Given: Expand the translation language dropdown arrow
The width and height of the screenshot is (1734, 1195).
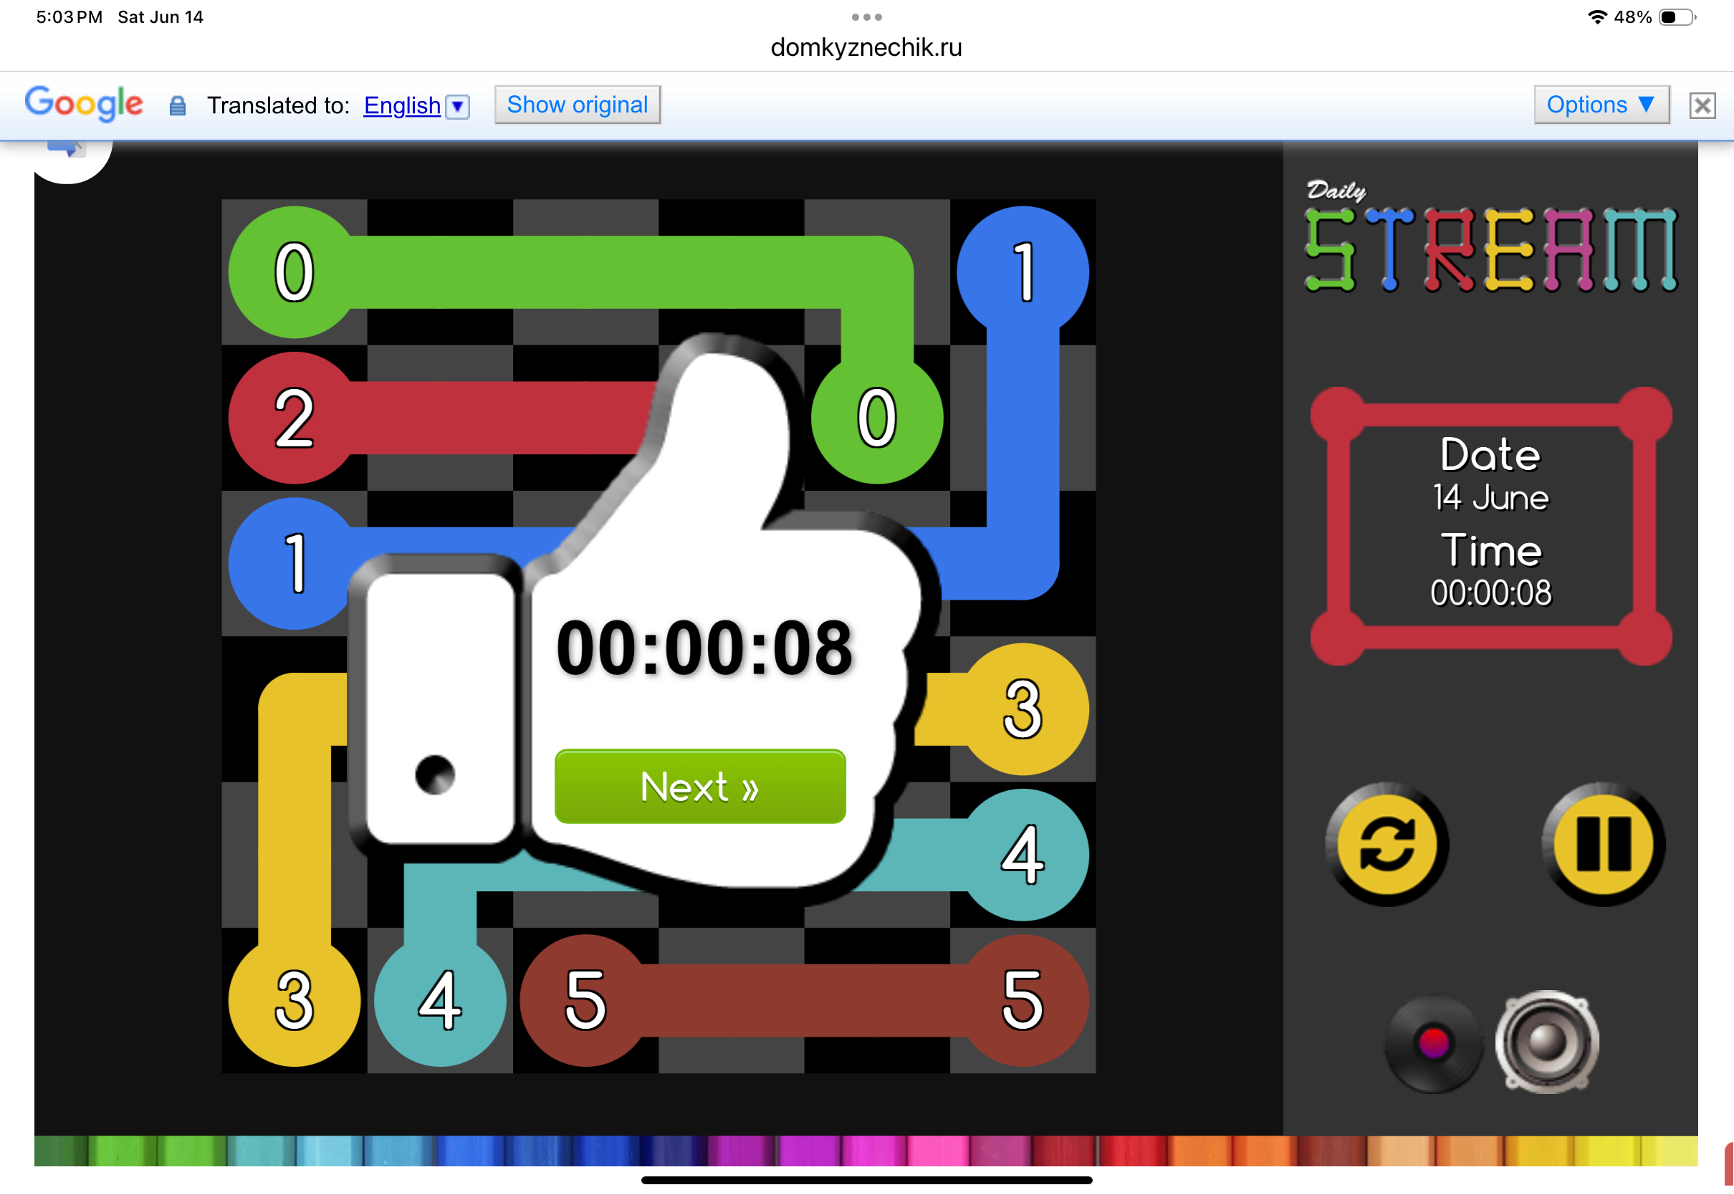Looking at the screenshot, I should click(457, 106).
